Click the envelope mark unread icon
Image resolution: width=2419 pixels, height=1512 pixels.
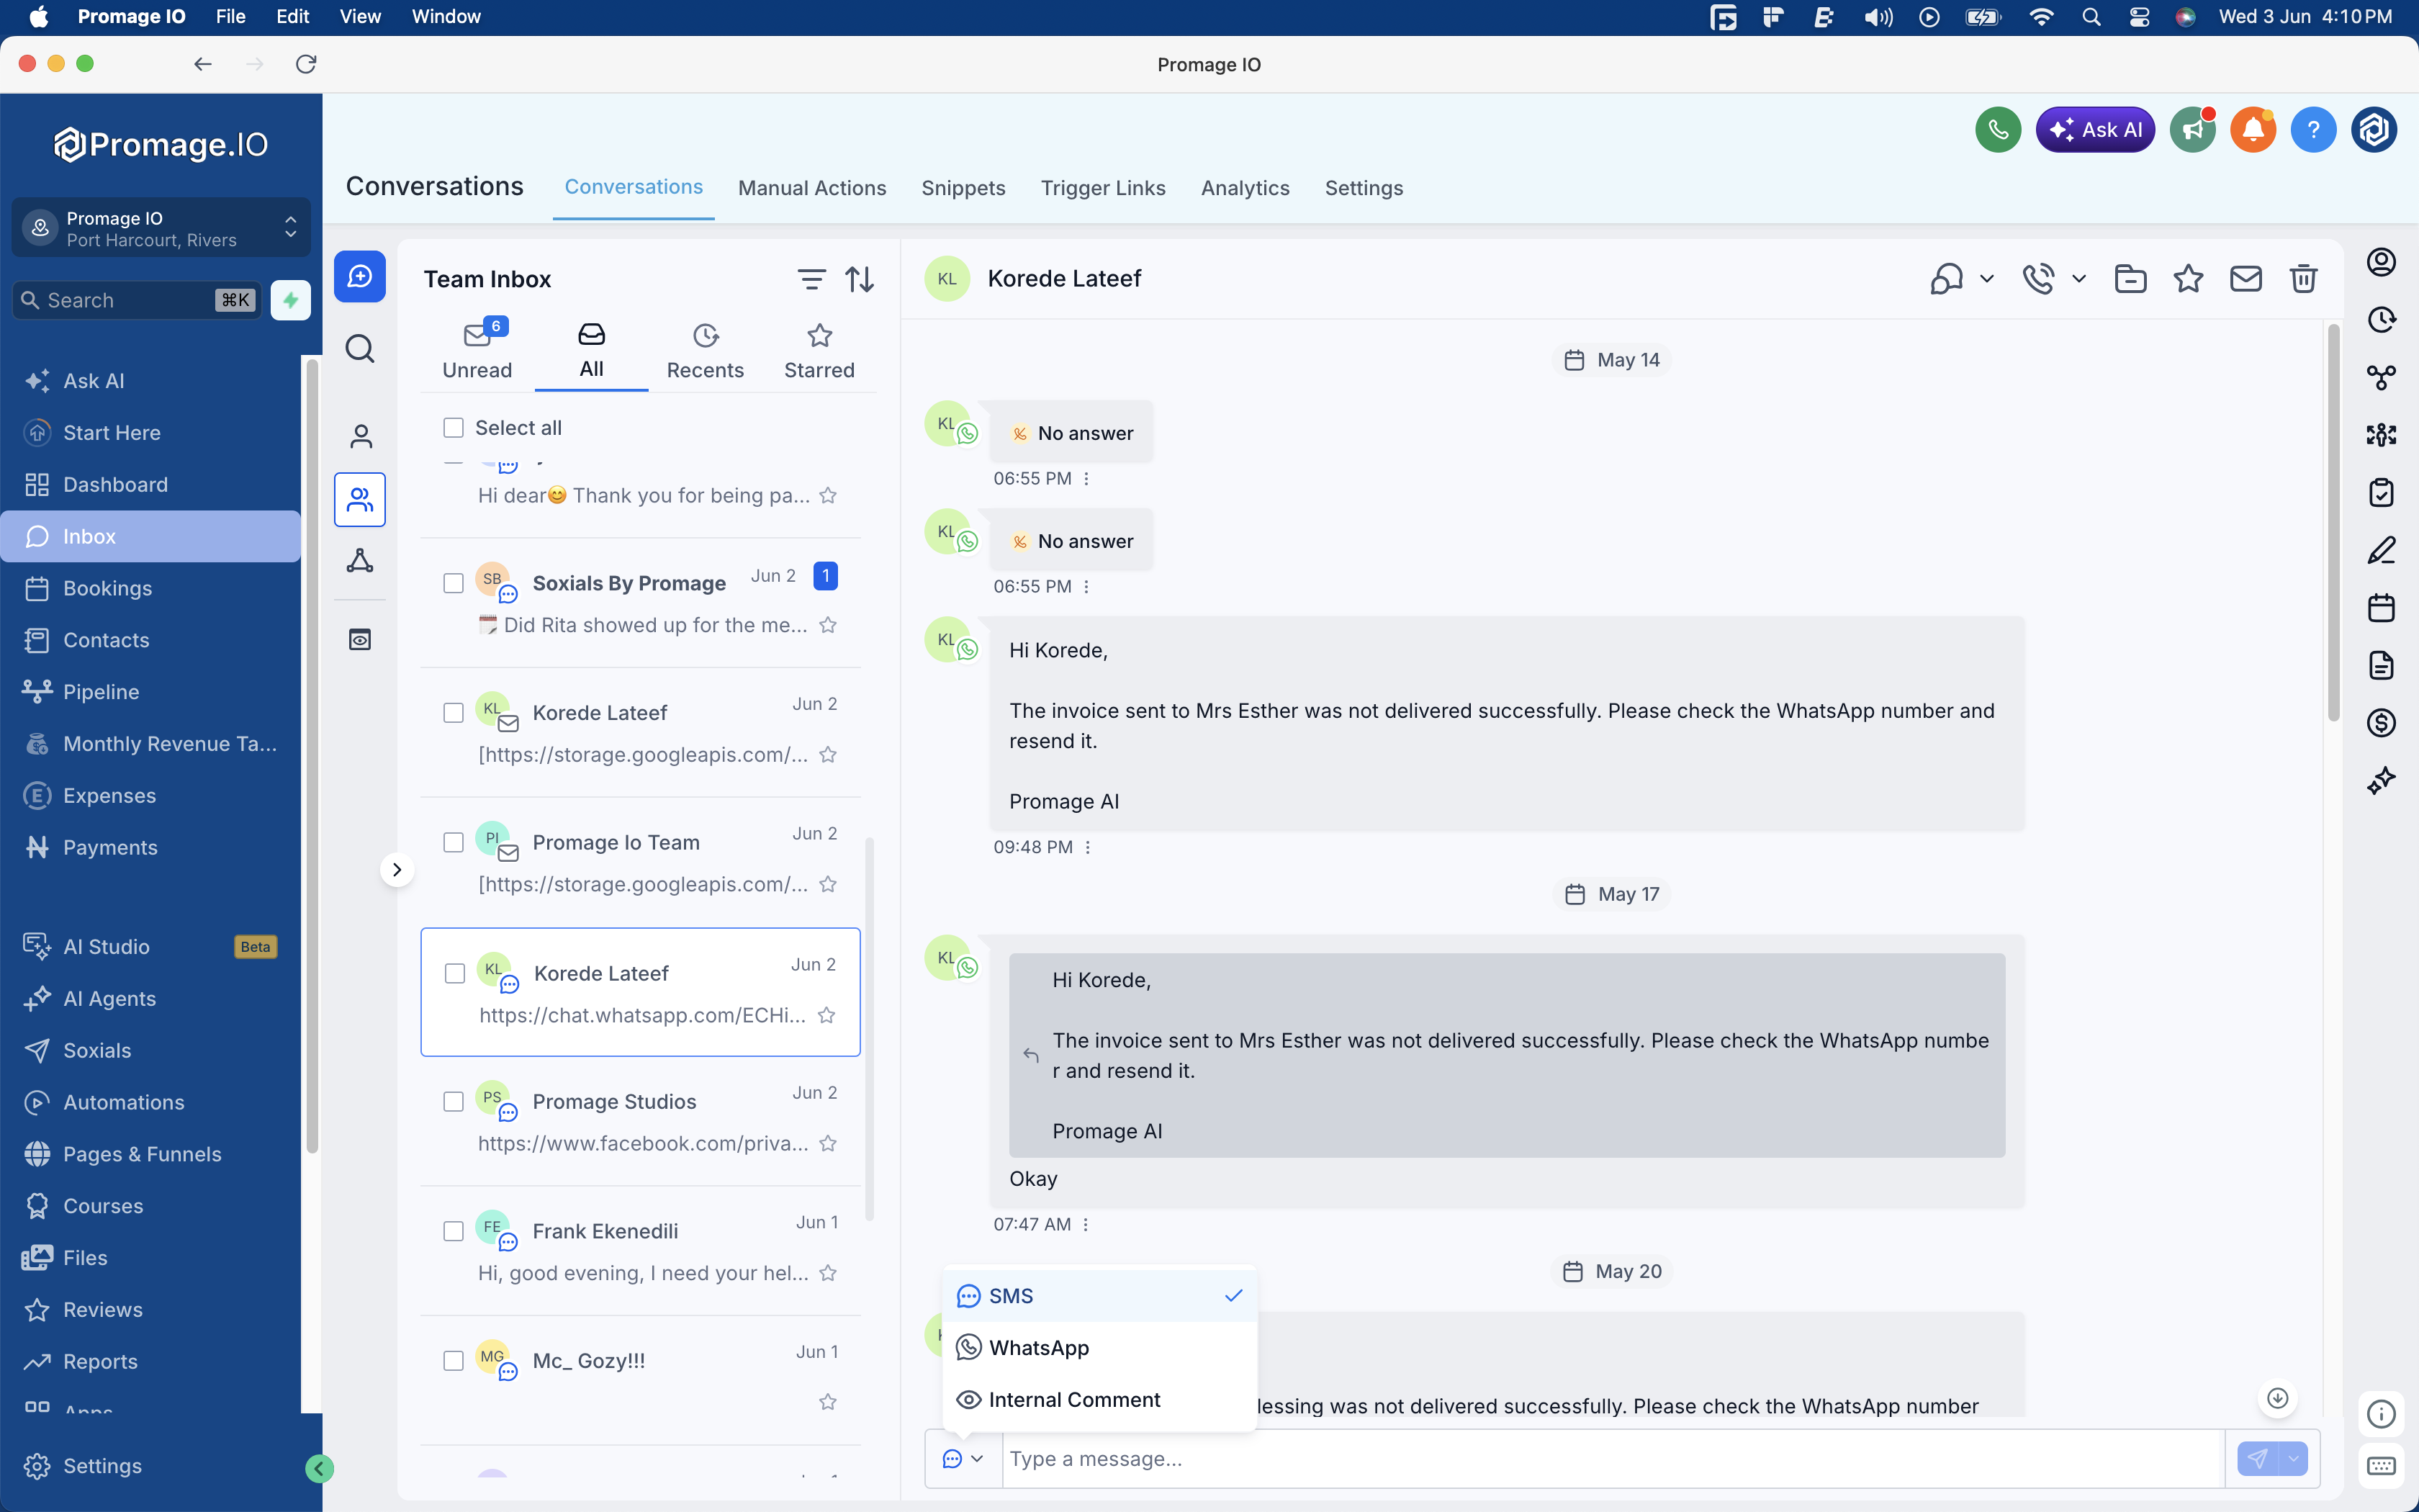2245,279
